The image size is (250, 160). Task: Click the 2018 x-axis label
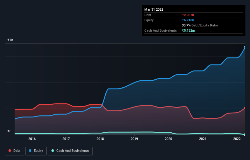(100, 139)
